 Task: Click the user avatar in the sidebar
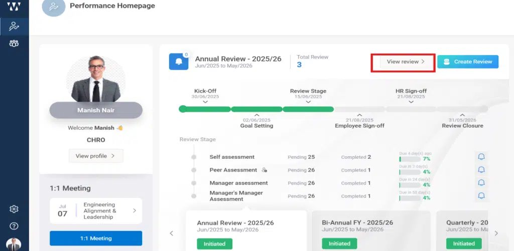(x=14, y=244)
